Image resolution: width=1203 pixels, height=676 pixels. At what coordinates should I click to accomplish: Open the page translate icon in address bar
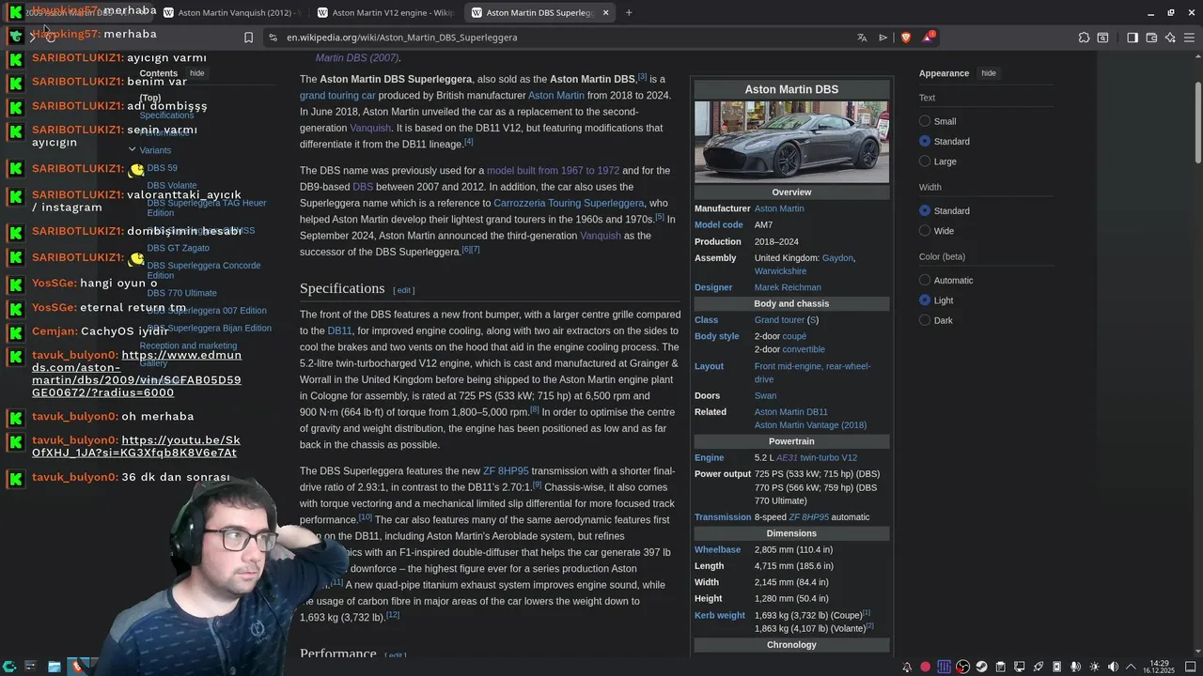(862, 38)
